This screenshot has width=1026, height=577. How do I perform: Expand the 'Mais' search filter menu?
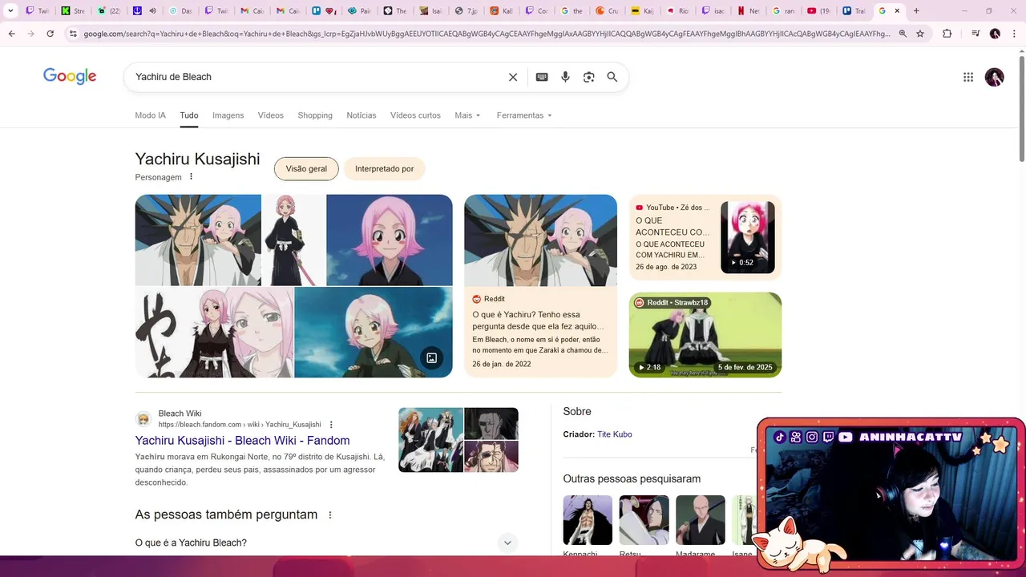tap(467, 115)
